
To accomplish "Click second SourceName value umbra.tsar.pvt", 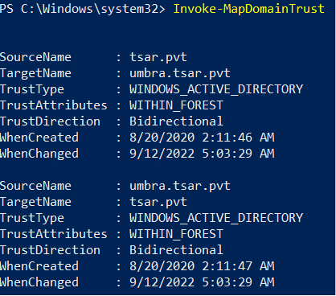I will 180,186.
